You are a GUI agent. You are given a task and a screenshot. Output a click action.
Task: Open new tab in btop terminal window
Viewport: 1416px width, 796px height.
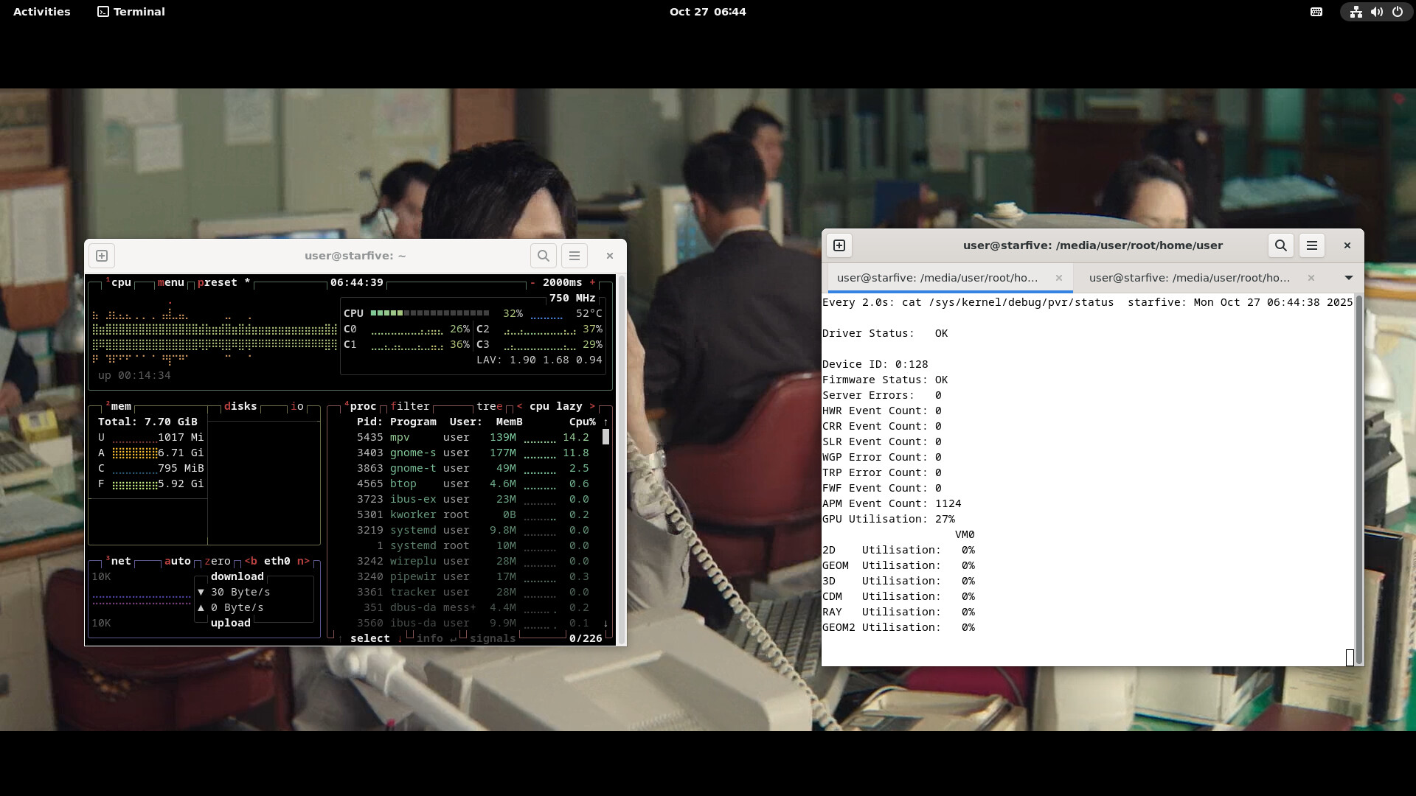pos(102,256)
